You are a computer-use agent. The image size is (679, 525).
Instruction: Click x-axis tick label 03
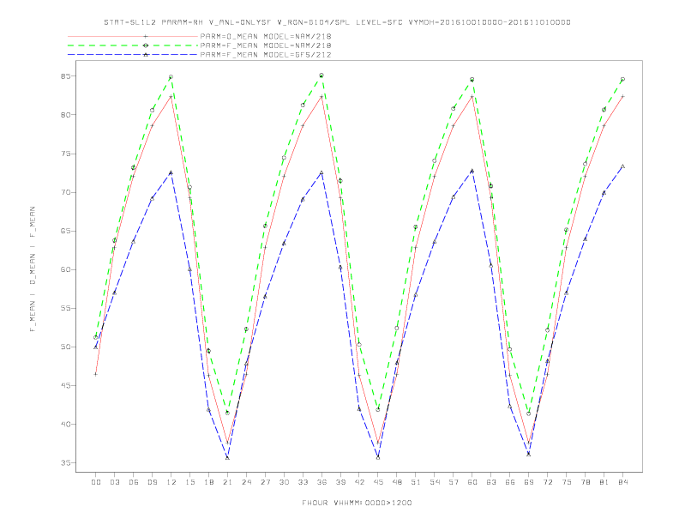[114, 482]
